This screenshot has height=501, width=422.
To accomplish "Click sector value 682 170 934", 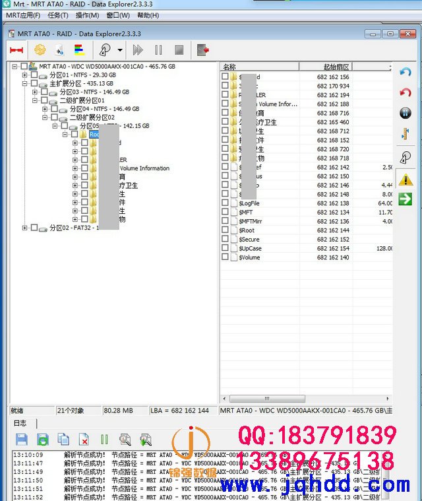I will coord(333,86).
